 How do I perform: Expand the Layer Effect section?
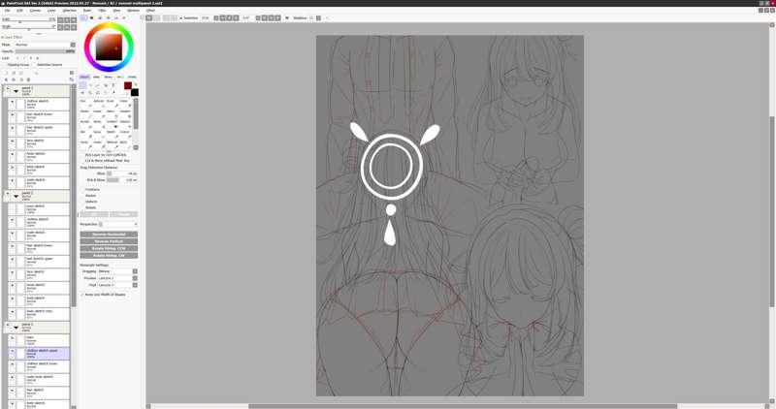12,37
